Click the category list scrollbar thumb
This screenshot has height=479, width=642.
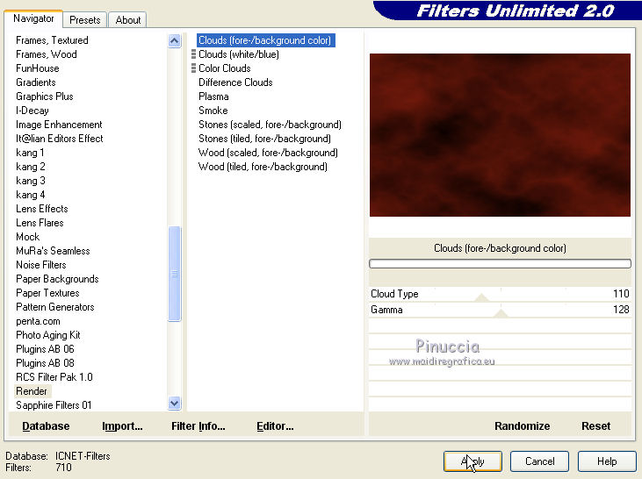(175, 274)
